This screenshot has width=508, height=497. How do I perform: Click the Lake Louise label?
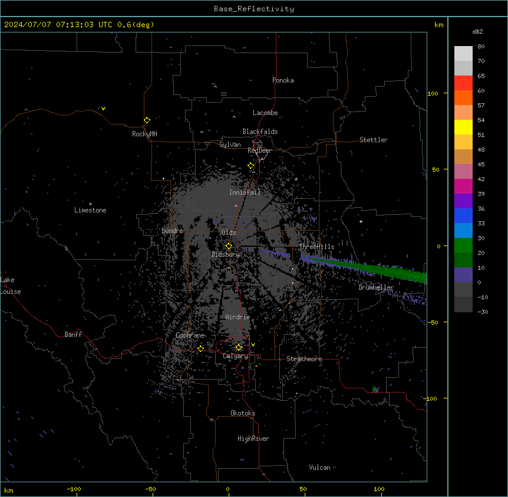[11, 286]
